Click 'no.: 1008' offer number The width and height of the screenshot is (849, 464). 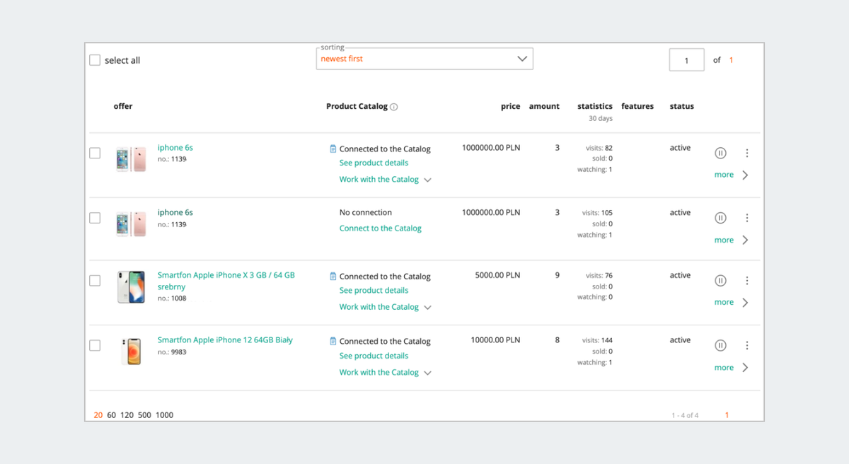[172, 298]
